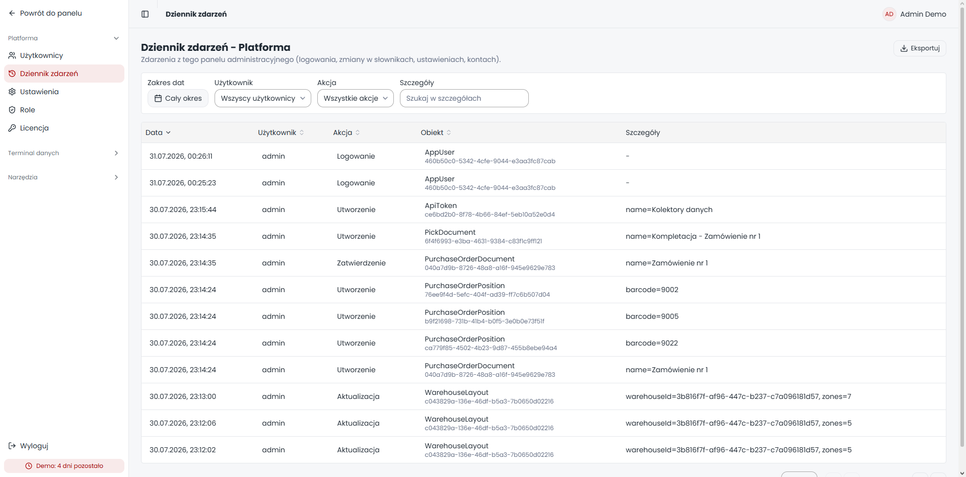
Task: Click the Ustawienia gear icon
Action: [x=12, y=92]
